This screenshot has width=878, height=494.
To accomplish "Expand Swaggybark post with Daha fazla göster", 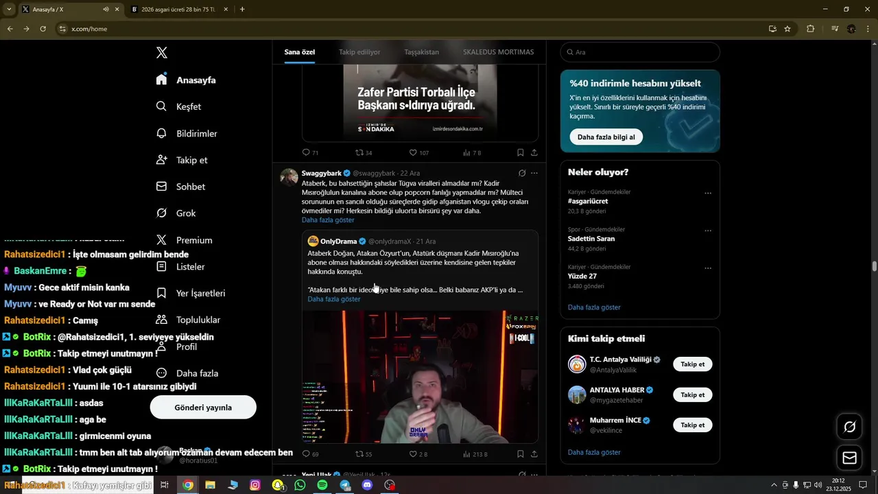I will [x=328, y=220].
